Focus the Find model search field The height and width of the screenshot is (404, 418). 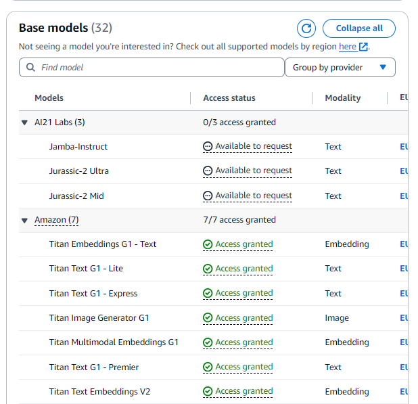click(x=152, y=68)
